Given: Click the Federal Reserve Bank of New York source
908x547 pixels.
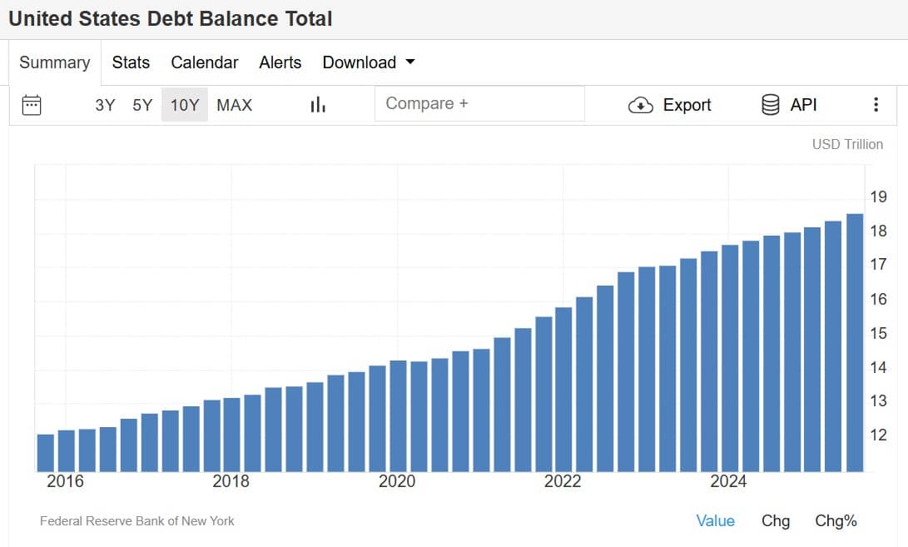Looking at the screenshot, I should pyautogui.click(x=137, y=521).
